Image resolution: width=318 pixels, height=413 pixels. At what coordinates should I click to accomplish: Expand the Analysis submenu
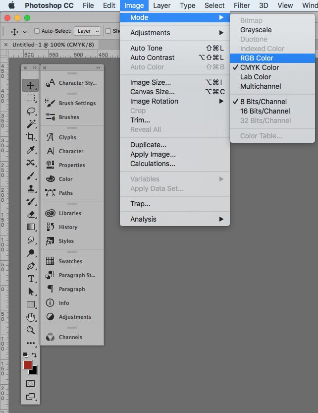coord(175,219)
